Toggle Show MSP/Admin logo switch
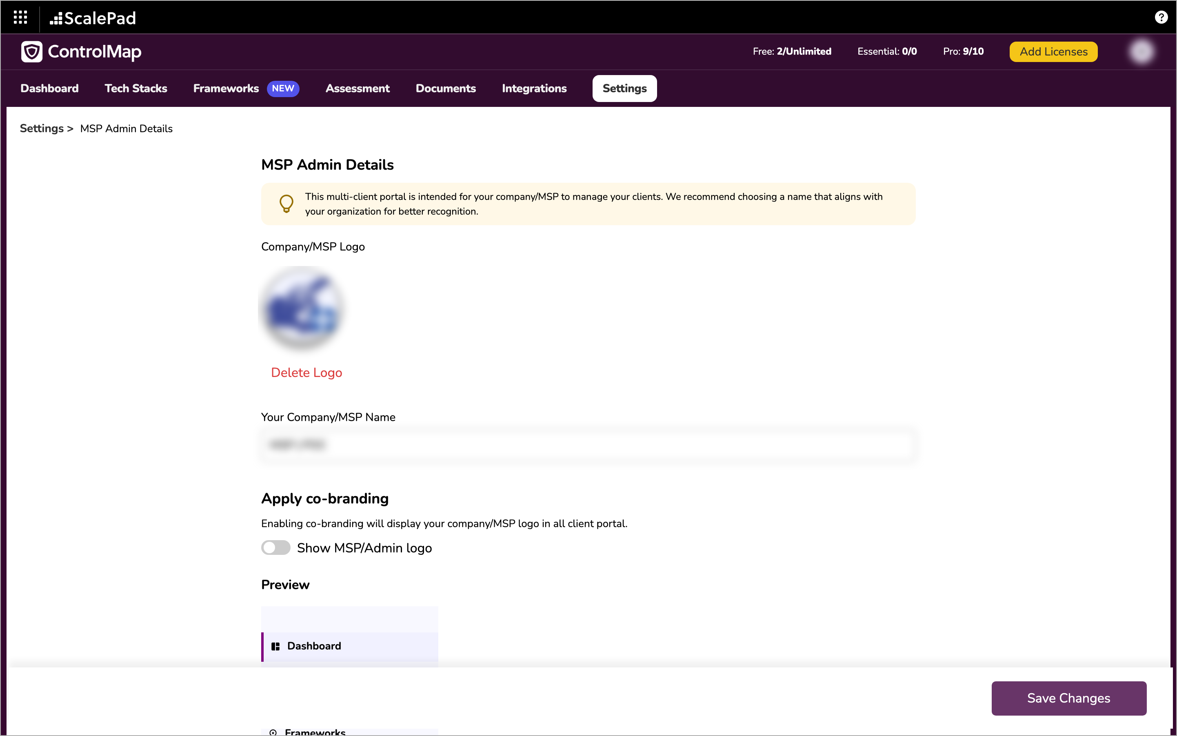This screenshot has width=1177, height=736. click(275, 548)
